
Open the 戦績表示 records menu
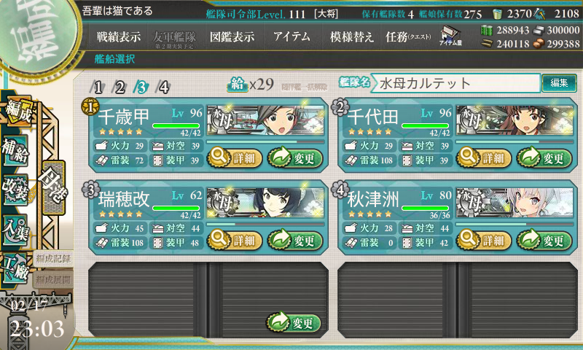pos(119,36)
